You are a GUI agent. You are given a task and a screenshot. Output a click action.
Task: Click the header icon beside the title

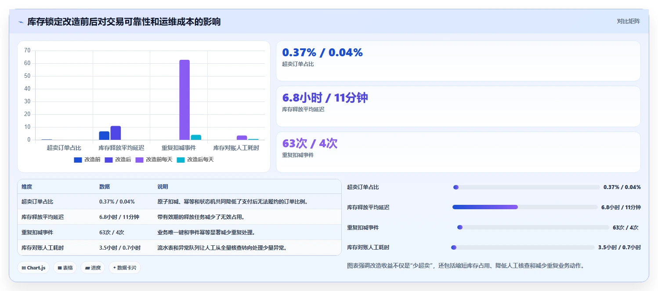(x=21, y=22)
